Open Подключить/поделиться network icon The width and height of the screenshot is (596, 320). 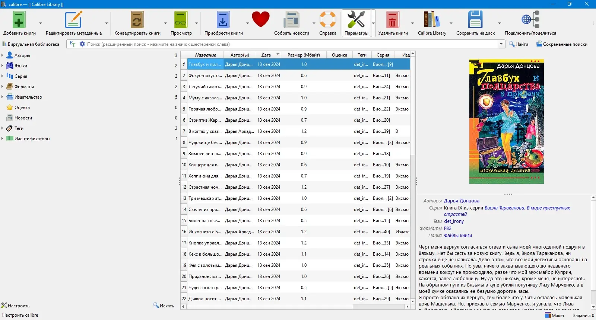coord(530,20)
